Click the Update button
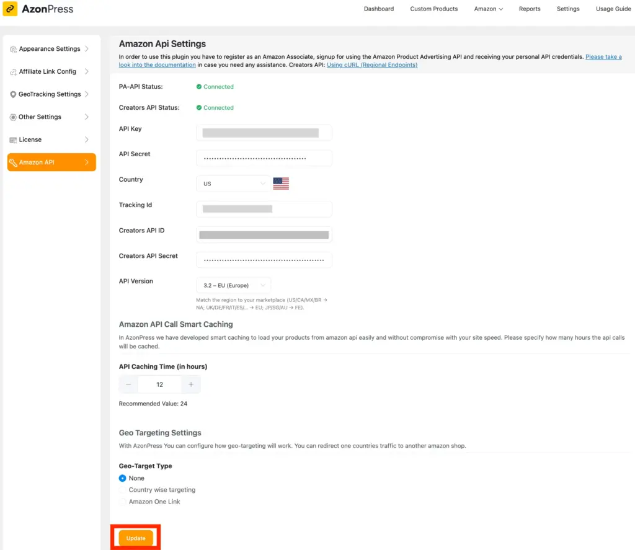Viewport: 635px width, 550px height. (136, 538)
